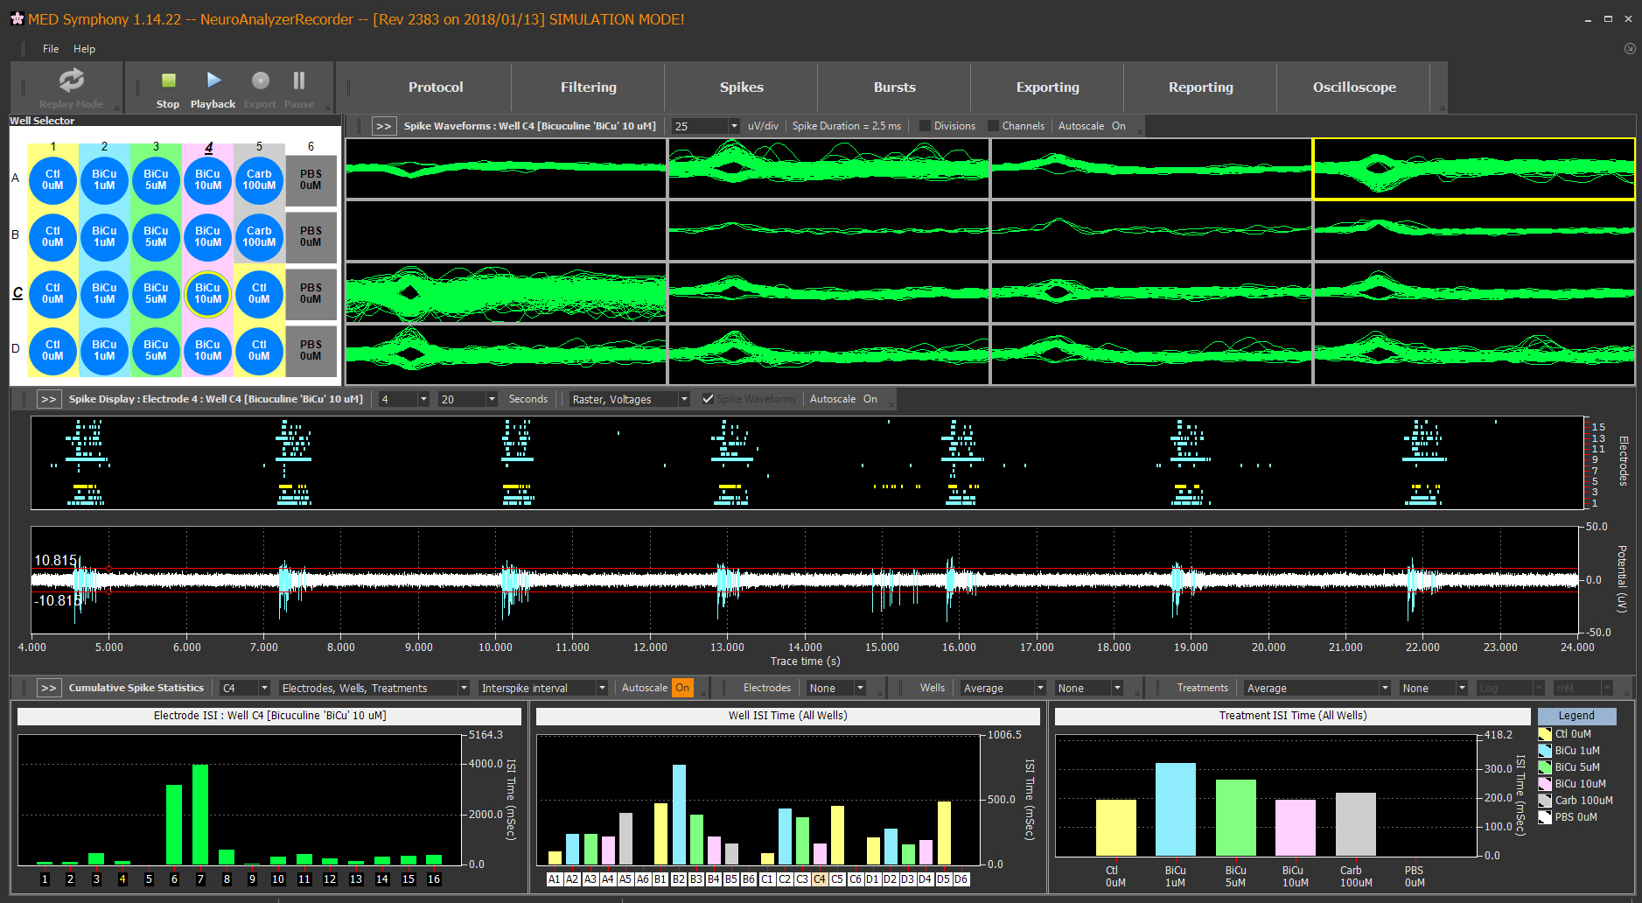Open the Interspike interval dropdown
Screen dimensions: 1642x903
pyautogui.click(x=601, y=688)
